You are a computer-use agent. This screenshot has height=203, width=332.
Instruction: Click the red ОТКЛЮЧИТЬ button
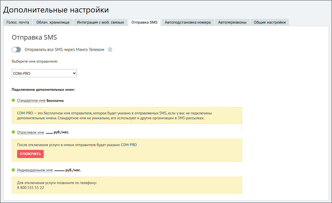(30, 154)
